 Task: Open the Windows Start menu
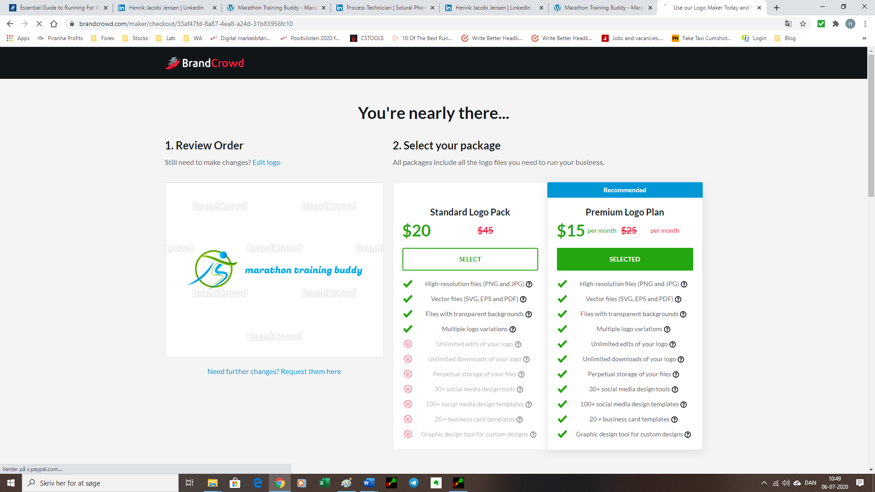tap(11, 483)
